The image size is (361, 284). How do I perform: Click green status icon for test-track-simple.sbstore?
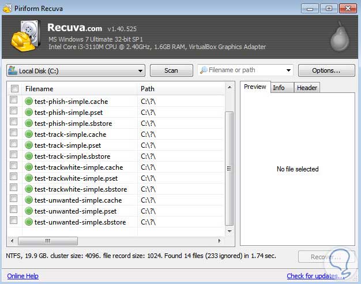pos(29,156)
